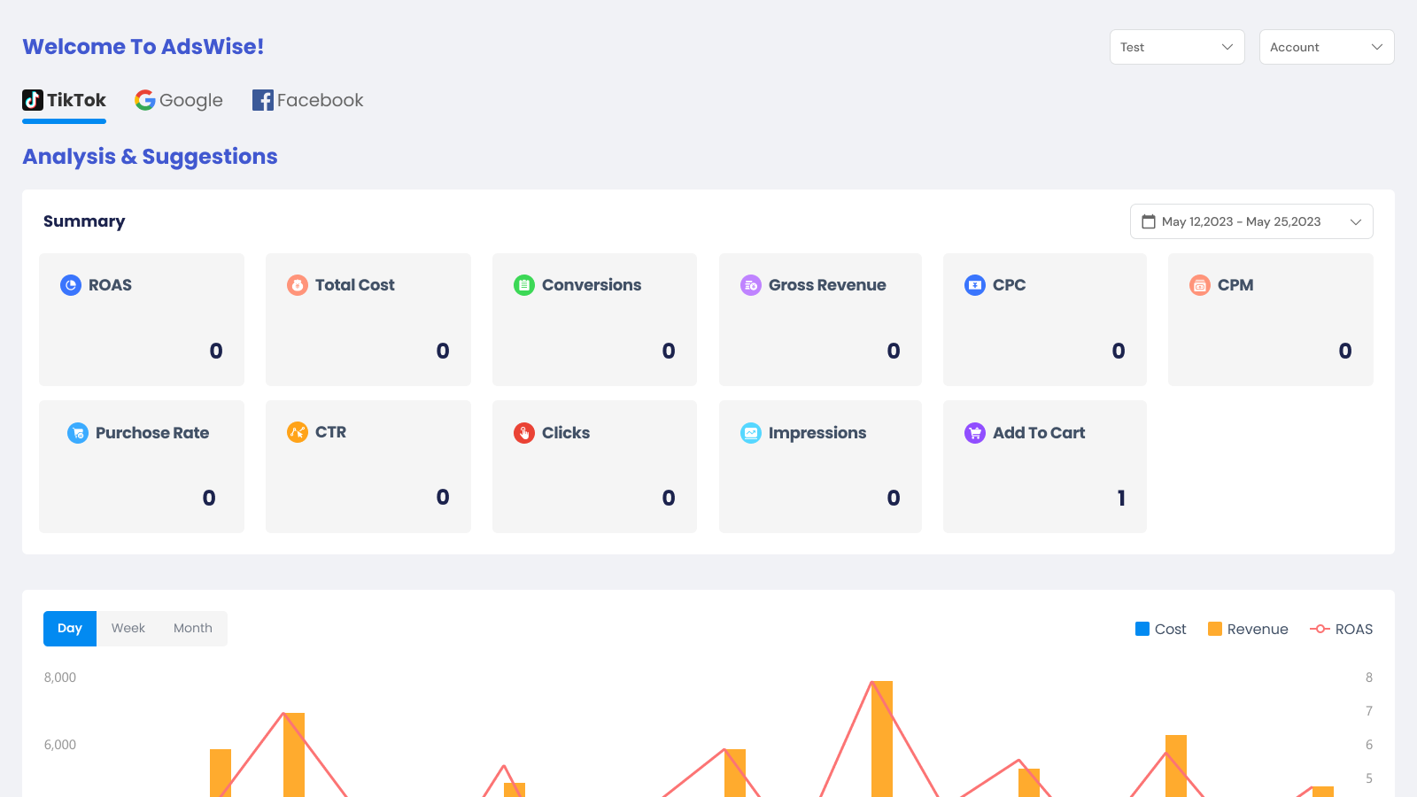
Task: Click the CPC card icon
Action: [975, 285]
